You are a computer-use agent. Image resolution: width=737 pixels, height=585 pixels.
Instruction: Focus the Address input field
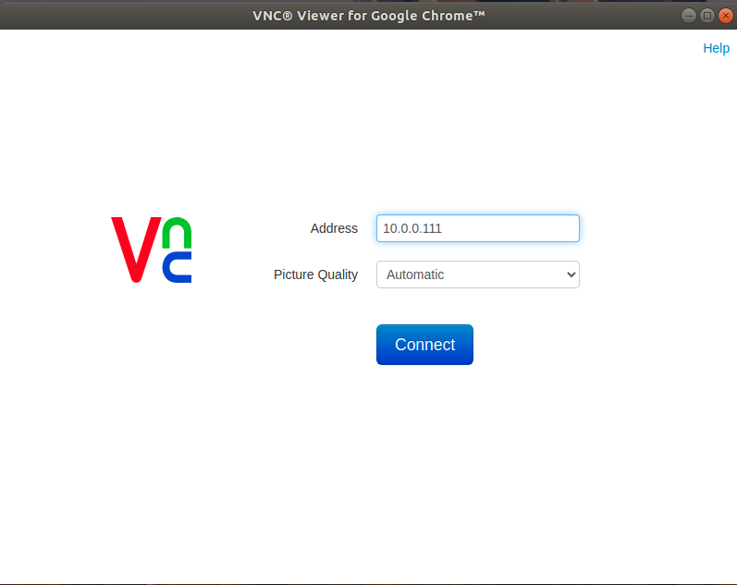[477, 228]
